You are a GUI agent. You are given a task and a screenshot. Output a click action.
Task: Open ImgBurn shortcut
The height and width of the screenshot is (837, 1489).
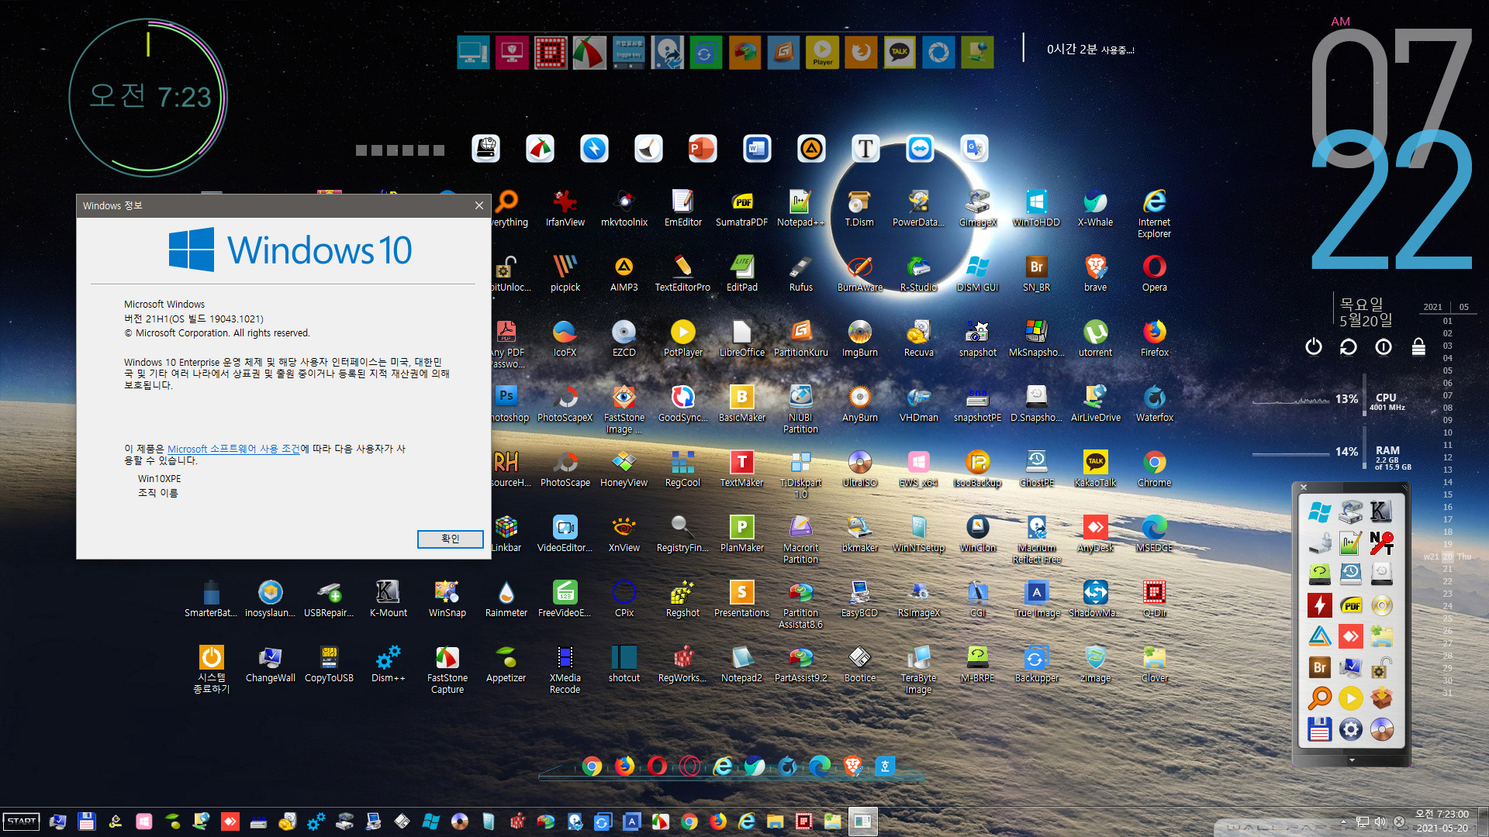pos(859,339)
